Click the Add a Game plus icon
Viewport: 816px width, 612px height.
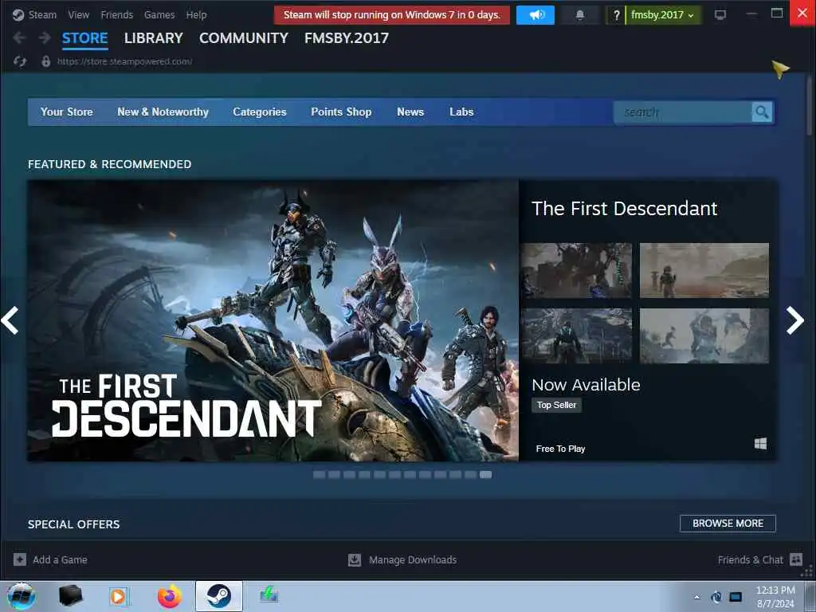pos(20,560)
